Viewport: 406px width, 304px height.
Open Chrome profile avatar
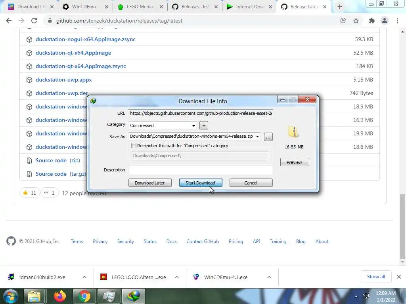(385, 21)
